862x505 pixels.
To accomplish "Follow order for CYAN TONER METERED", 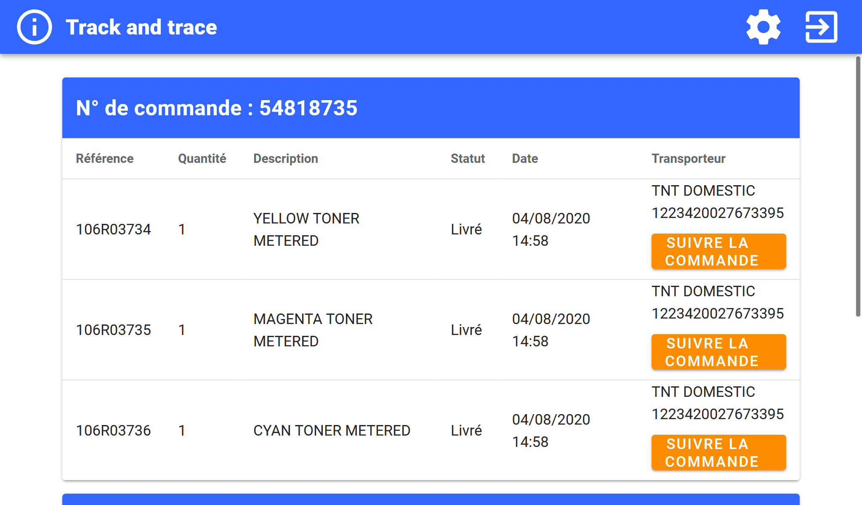I will point(718,452).
